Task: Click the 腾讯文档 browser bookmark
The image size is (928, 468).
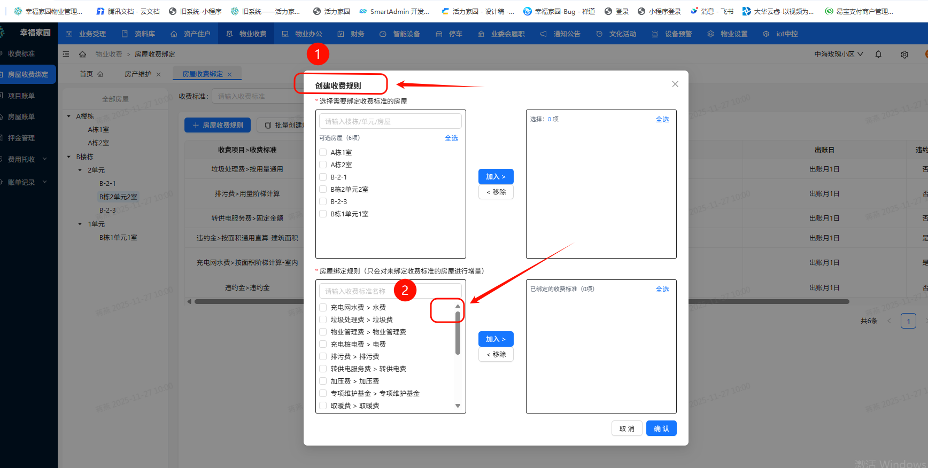Action: (x=128, y=11)
